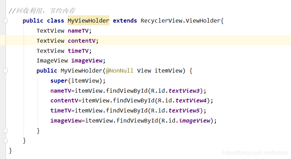291x159 pixels.
Task: Click the timeTV field declaration
Action: pos(64,51)
